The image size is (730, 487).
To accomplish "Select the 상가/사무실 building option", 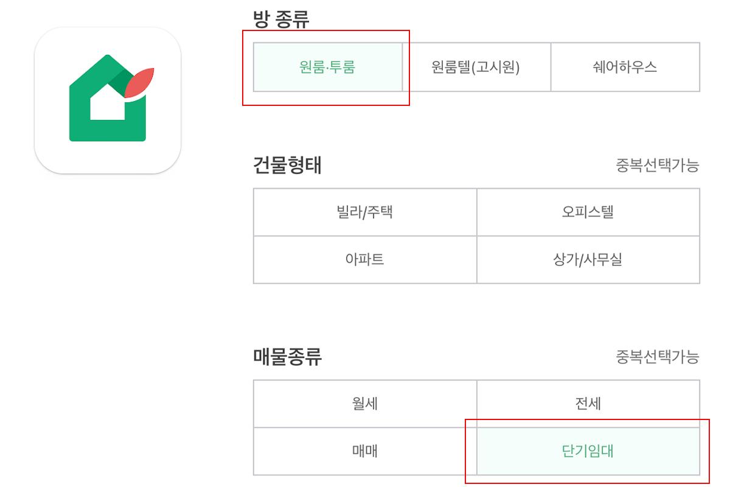I will tap(588, 260).
